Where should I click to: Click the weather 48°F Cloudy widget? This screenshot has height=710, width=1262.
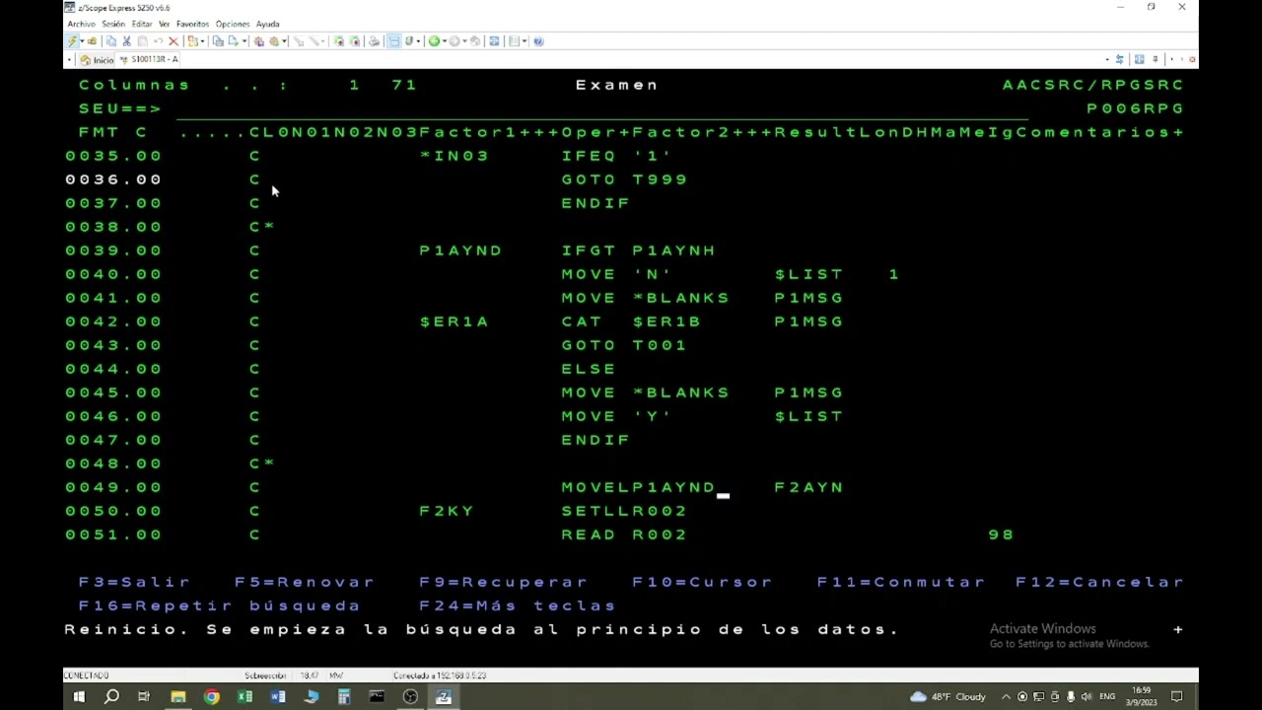pos(946,696)
